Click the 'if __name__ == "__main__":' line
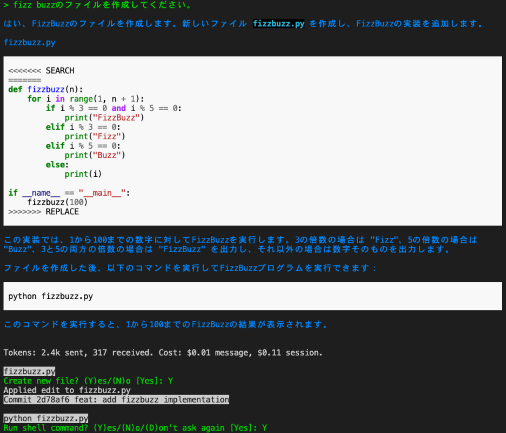 coord(69,193)
